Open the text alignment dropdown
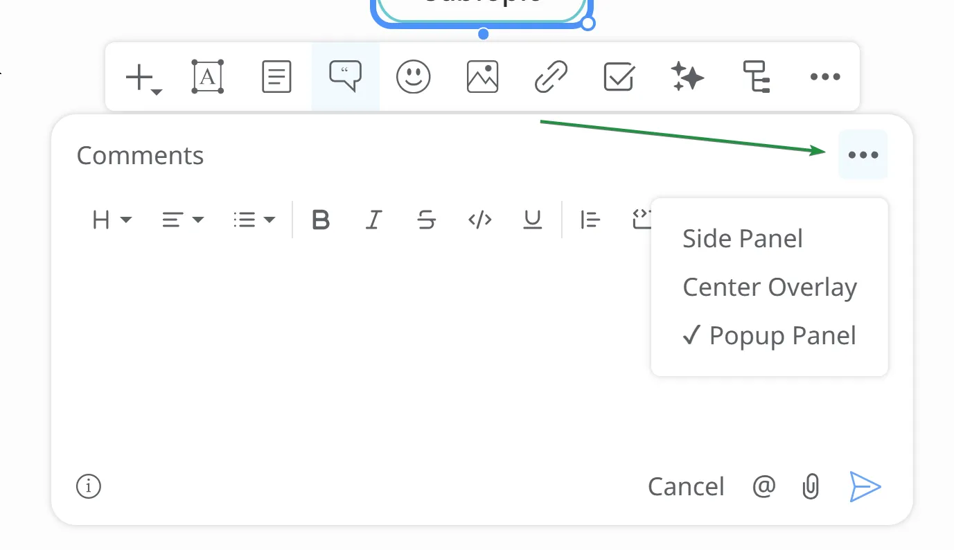This screenshot has width=954, height=550. (x=182, y=220)
